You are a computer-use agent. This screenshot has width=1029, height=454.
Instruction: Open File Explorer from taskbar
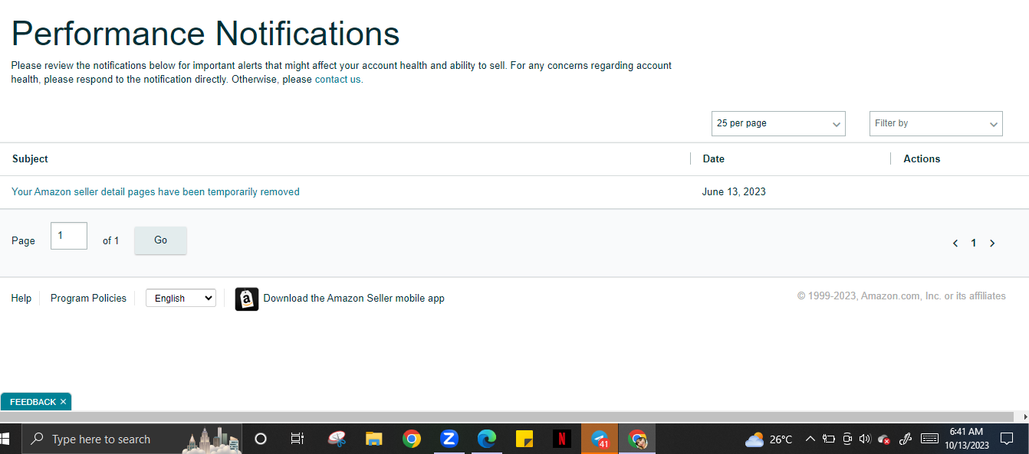[374, 439]
